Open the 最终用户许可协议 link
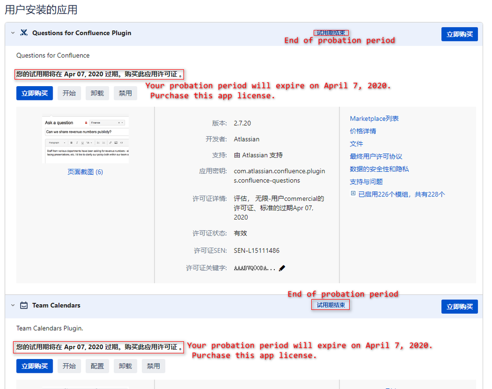 pos(376,156)
